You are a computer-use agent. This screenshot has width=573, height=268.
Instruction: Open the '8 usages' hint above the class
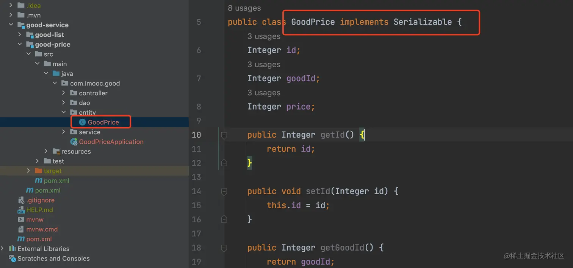tap(244, 8)
